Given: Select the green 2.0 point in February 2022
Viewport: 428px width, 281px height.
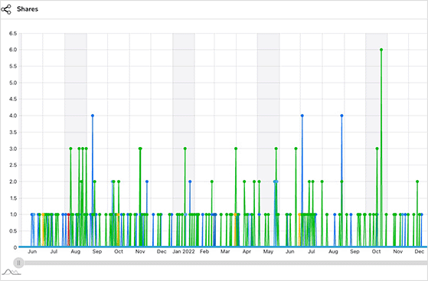Looking at the screenshot, I should [212, 181].
